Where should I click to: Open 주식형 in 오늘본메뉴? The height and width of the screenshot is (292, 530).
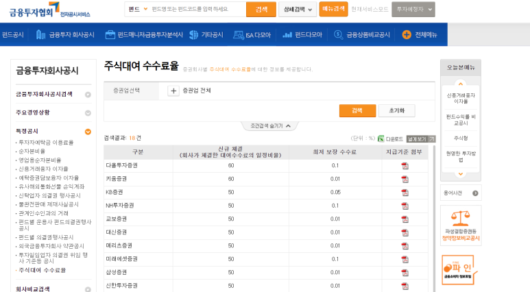pyautogui.click(x=461, y=138)
